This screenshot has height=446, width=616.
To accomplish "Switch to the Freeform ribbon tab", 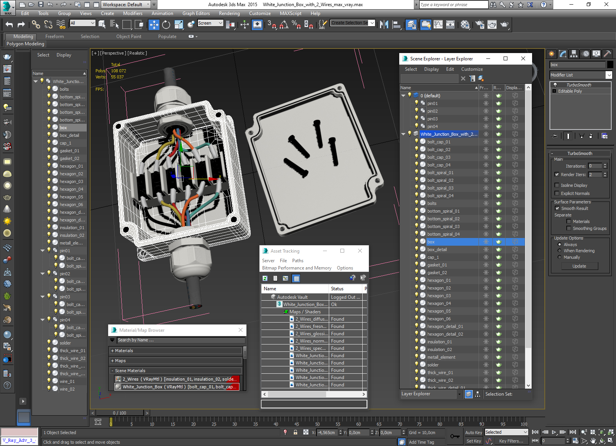I will (55, 37).
